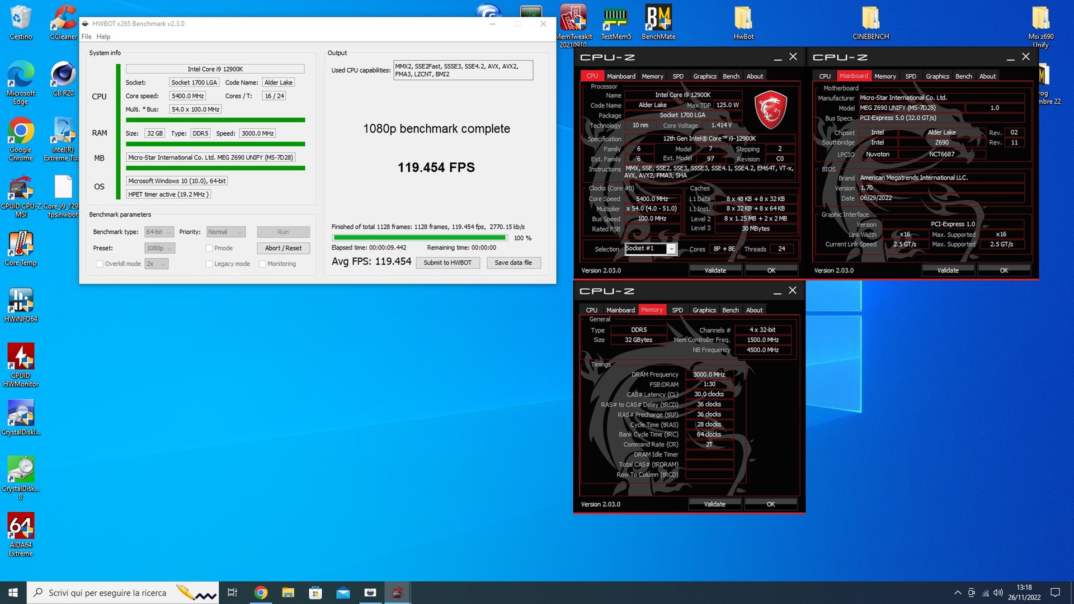
Task: Click the clock and date in taskbar
Action: [x=1024, y=593]
